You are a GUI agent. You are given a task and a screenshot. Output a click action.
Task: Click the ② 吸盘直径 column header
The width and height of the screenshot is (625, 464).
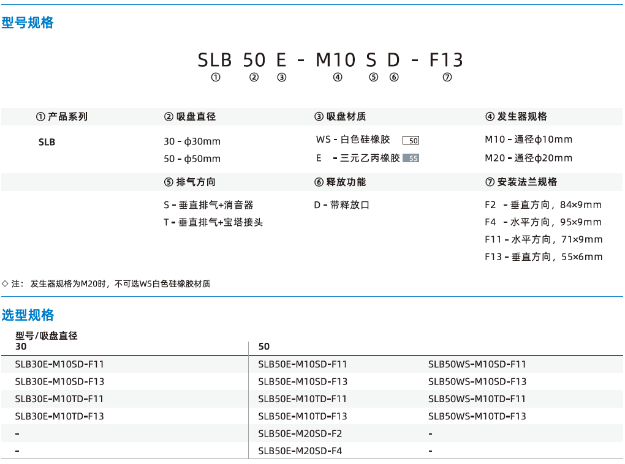coord(190,117)
